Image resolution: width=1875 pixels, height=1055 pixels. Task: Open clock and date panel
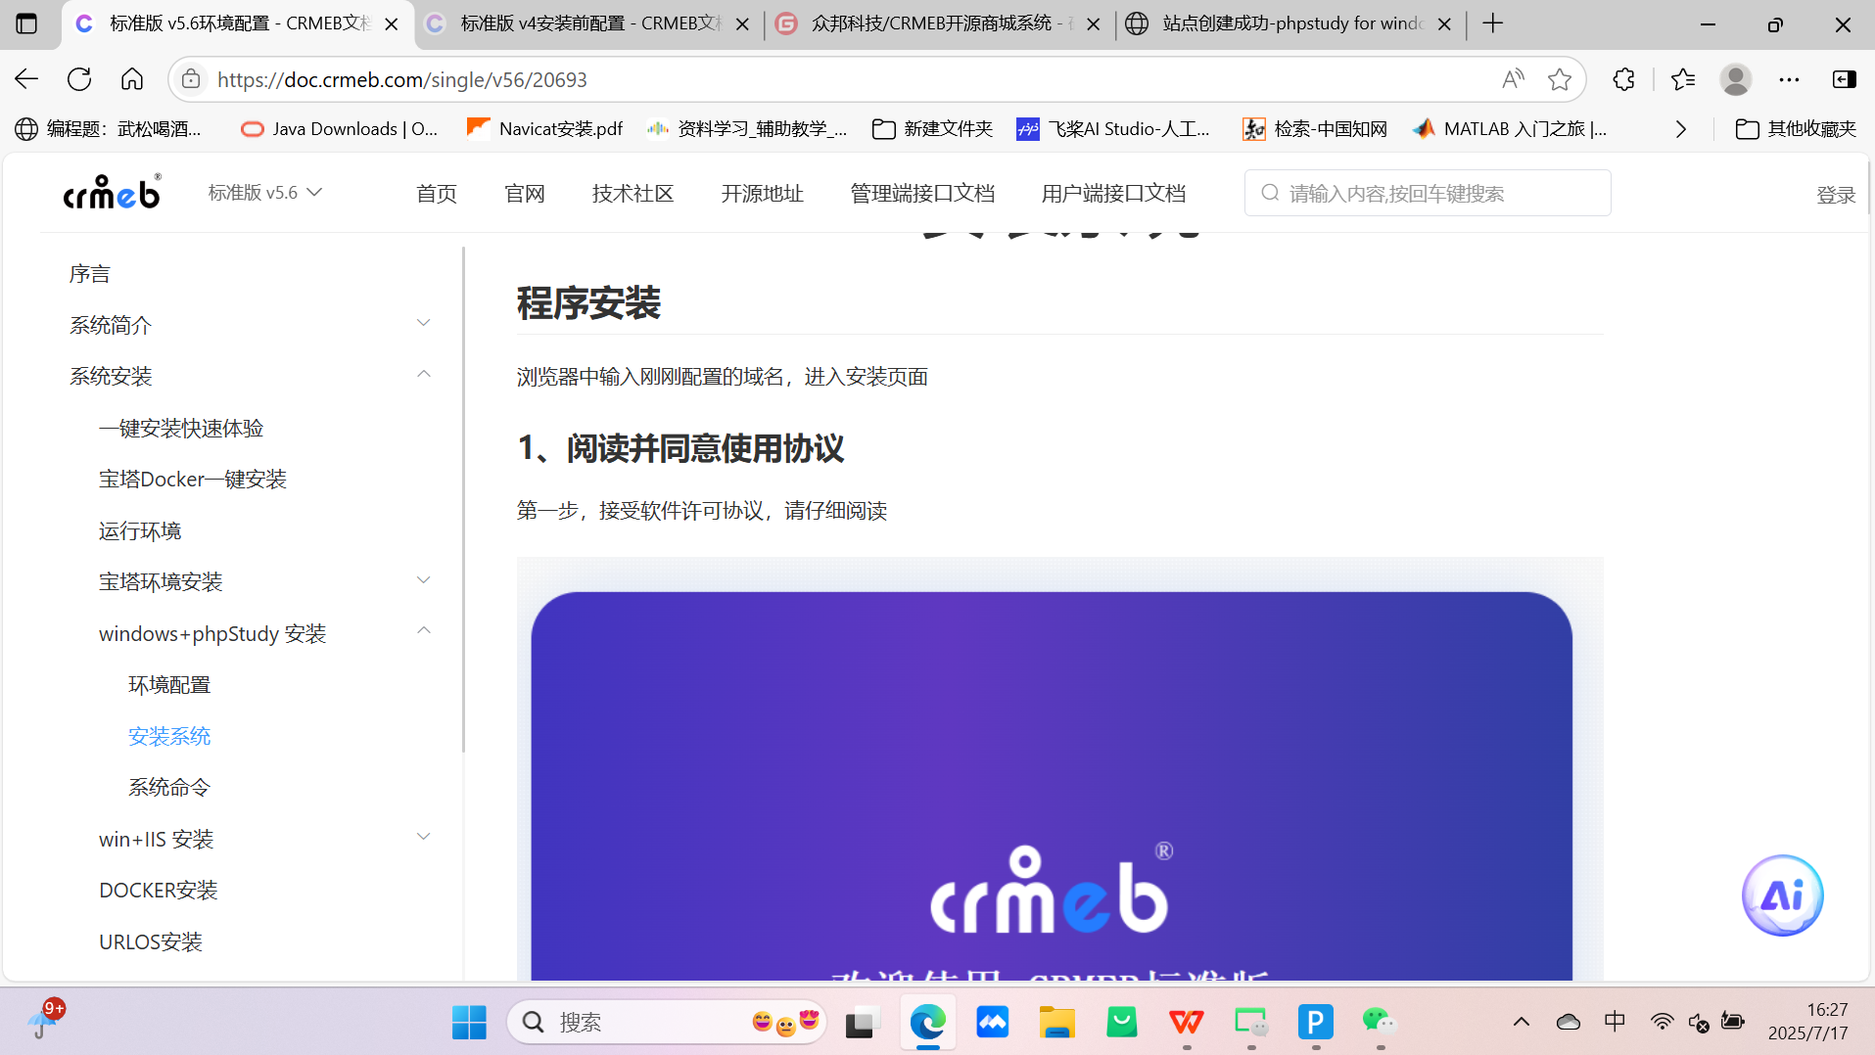(1807, 1021)
